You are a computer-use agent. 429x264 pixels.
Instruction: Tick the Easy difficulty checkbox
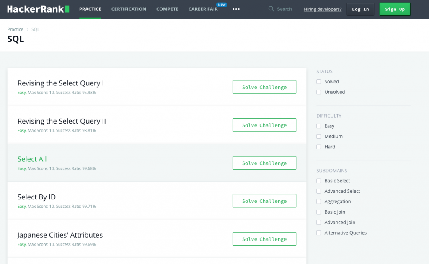point(319,126)
